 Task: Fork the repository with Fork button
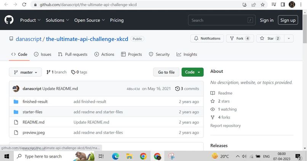[240, 38]
